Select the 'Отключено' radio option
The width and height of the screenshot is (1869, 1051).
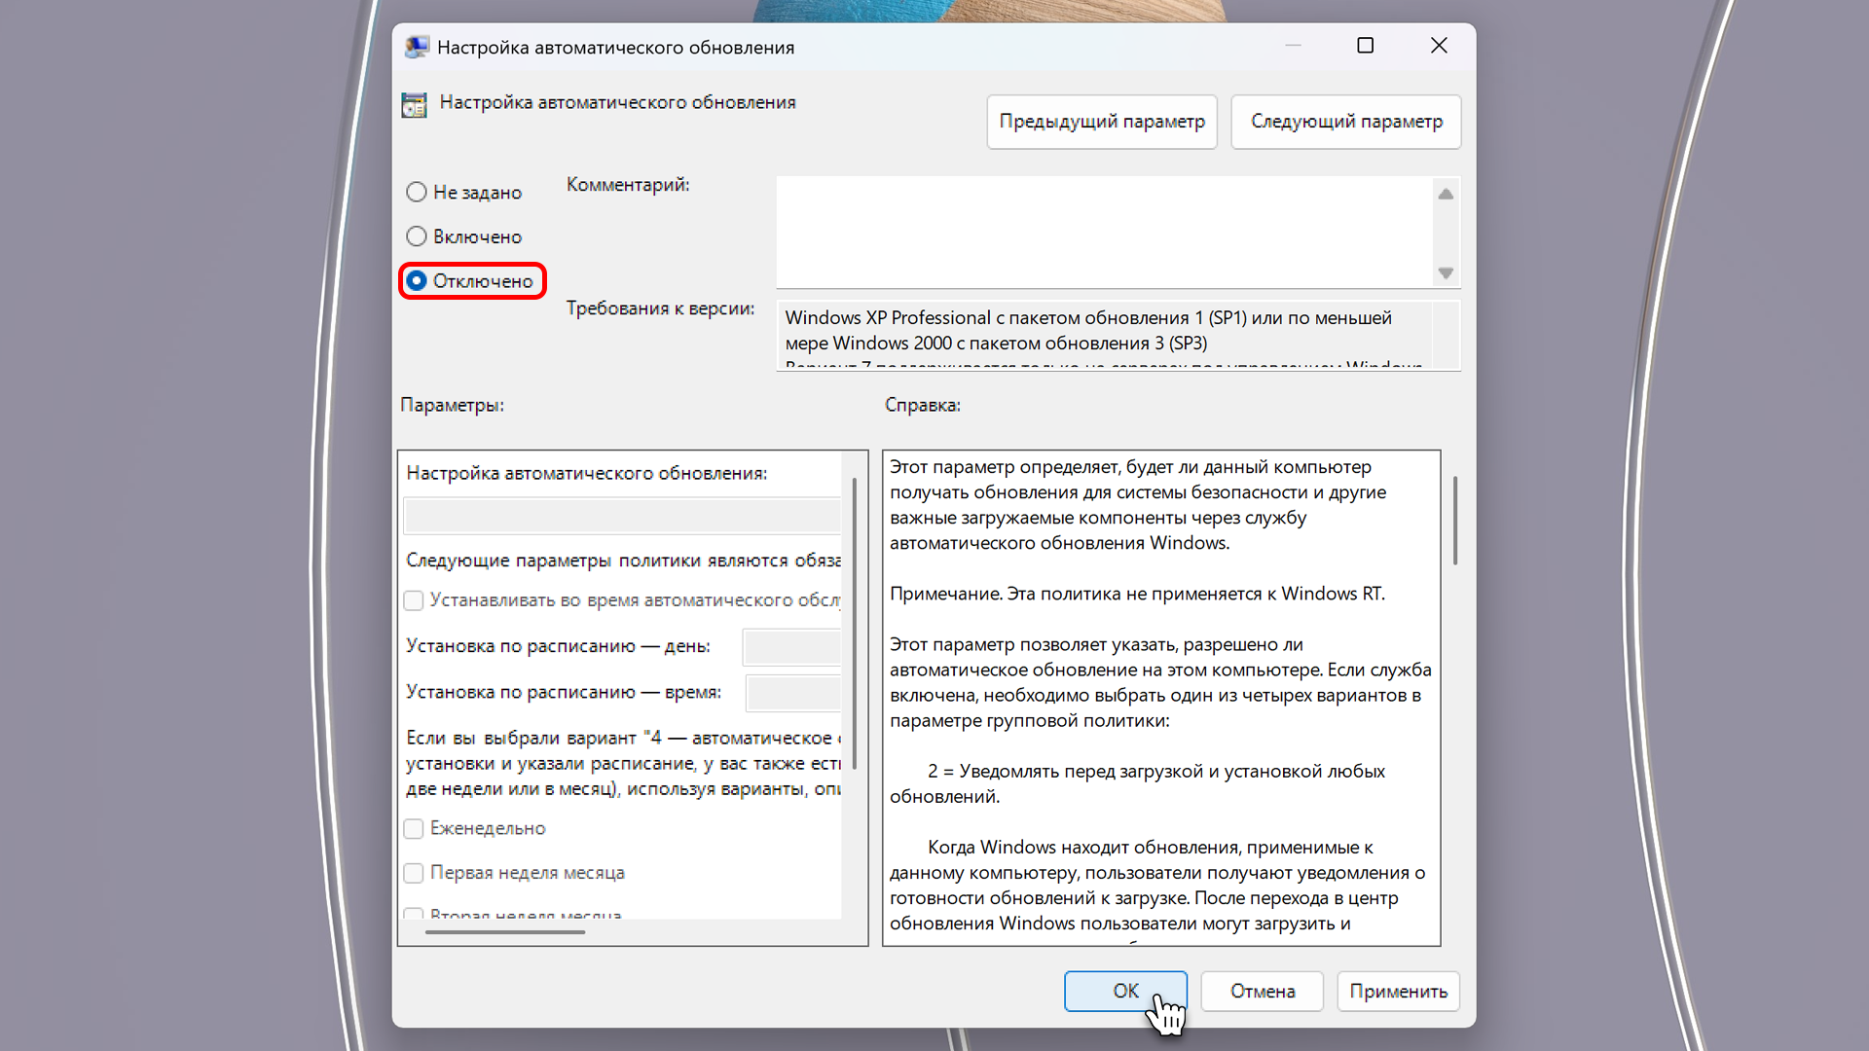tap(417, 281)
